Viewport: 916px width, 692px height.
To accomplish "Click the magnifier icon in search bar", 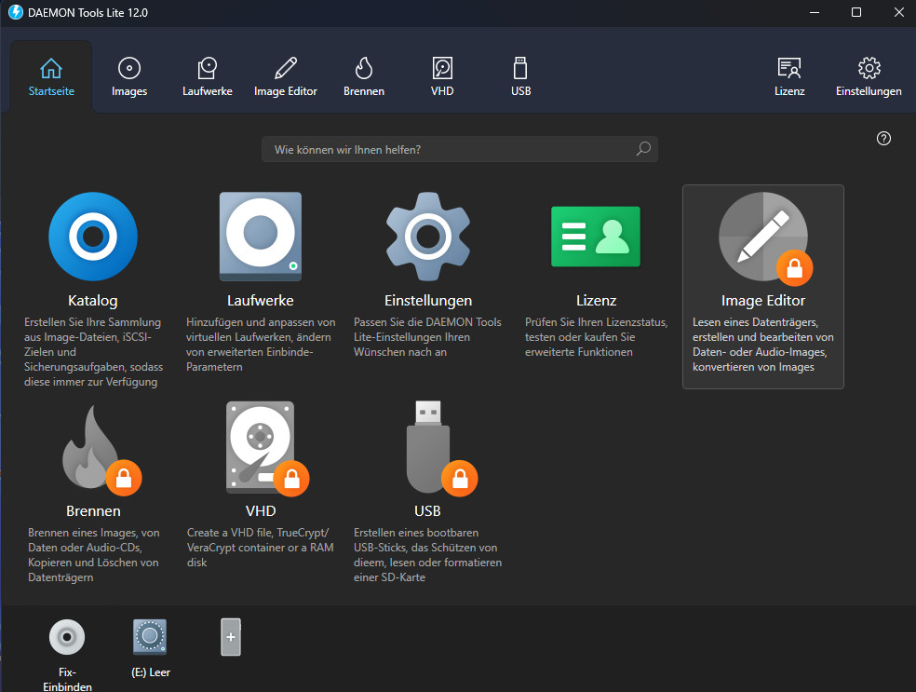I will click(643, 149).
